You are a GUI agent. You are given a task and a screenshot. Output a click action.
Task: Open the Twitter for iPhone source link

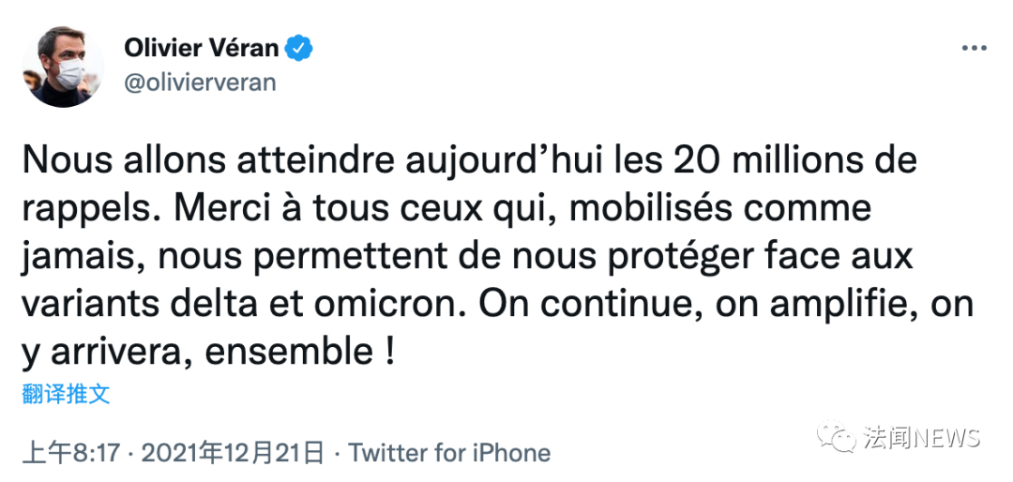pos(449,454)
